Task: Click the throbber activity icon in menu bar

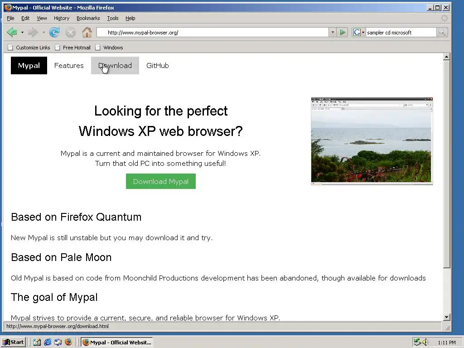Action: pyautogui.click(x=444, y=18)
